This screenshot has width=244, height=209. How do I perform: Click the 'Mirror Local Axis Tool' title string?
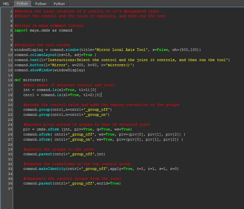[x=121, y=50]
